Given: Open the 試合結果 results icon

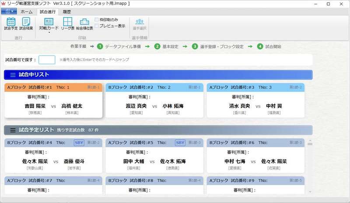Looking at the screenshot, I should tap(26, 24).
